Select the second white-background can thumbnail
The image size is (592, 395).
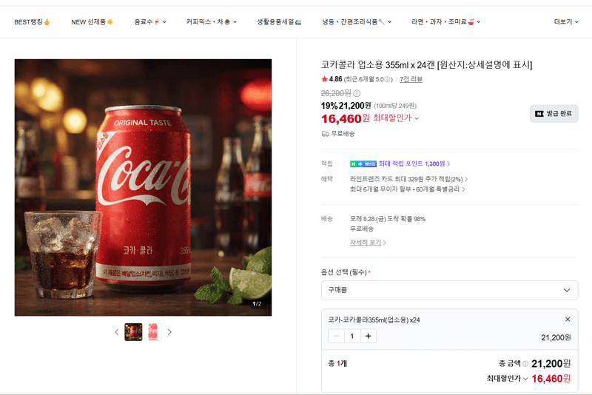(152, 332)
